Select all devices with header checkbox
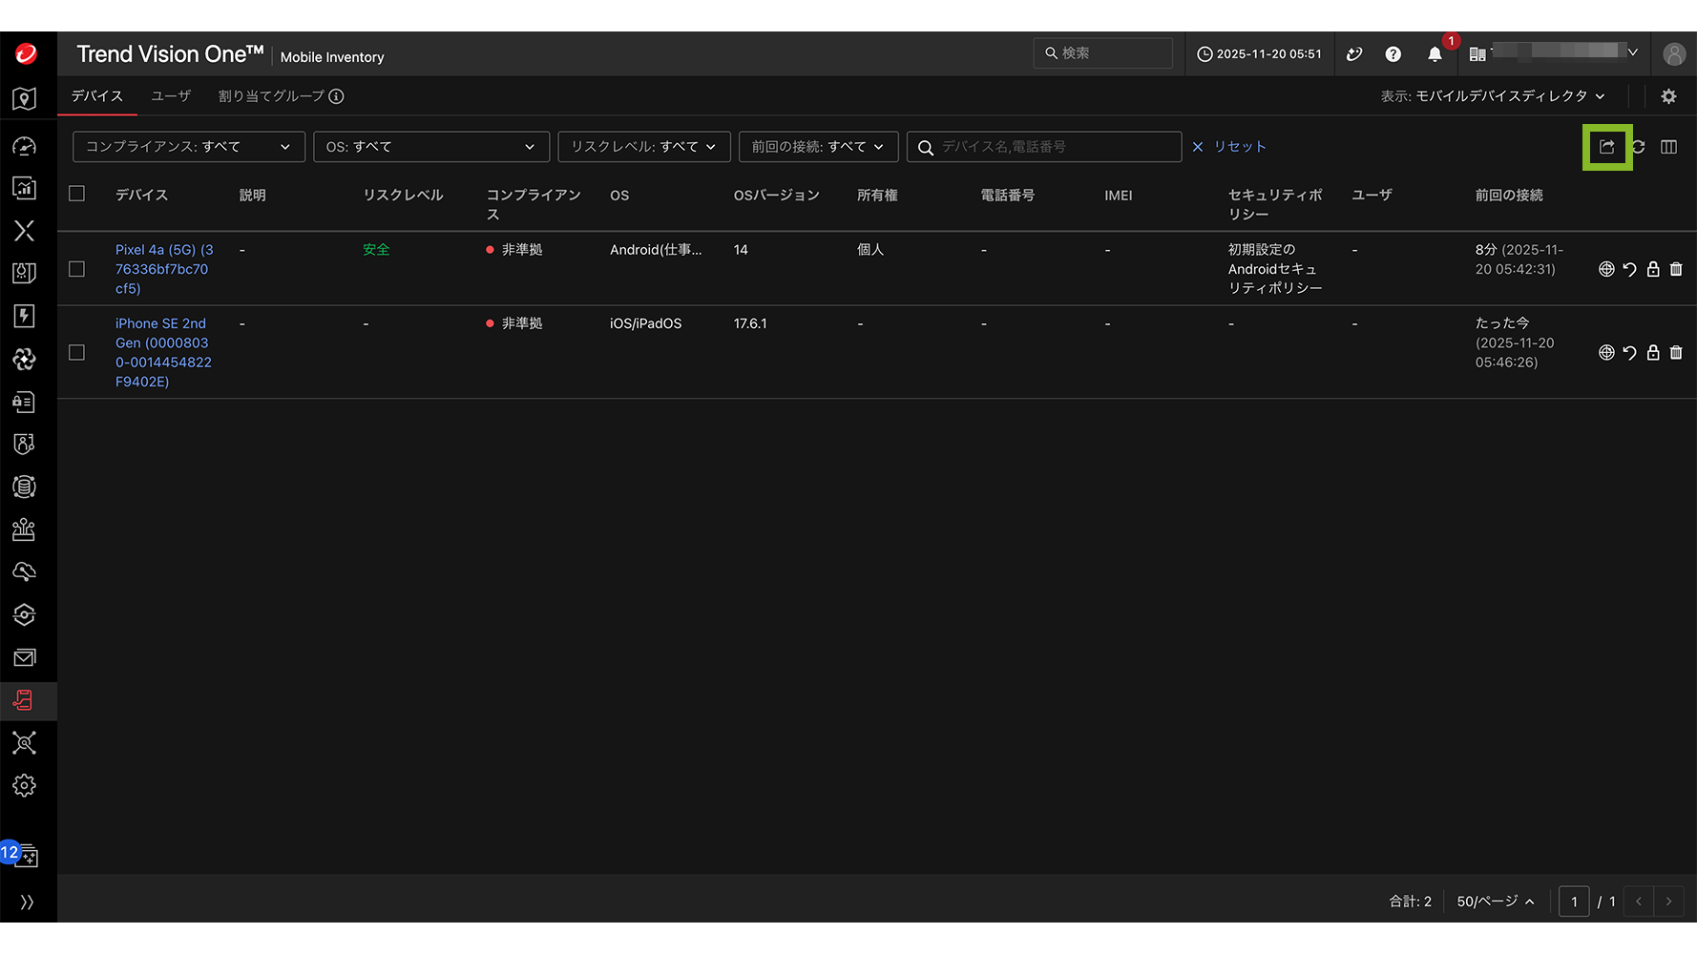 tap(77, 194)
